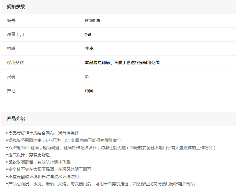The width and height of the screenshot is (236, 196).
Task: Select the 透气设计，穿着更舒适 line
Action: (x=29, y=155)
